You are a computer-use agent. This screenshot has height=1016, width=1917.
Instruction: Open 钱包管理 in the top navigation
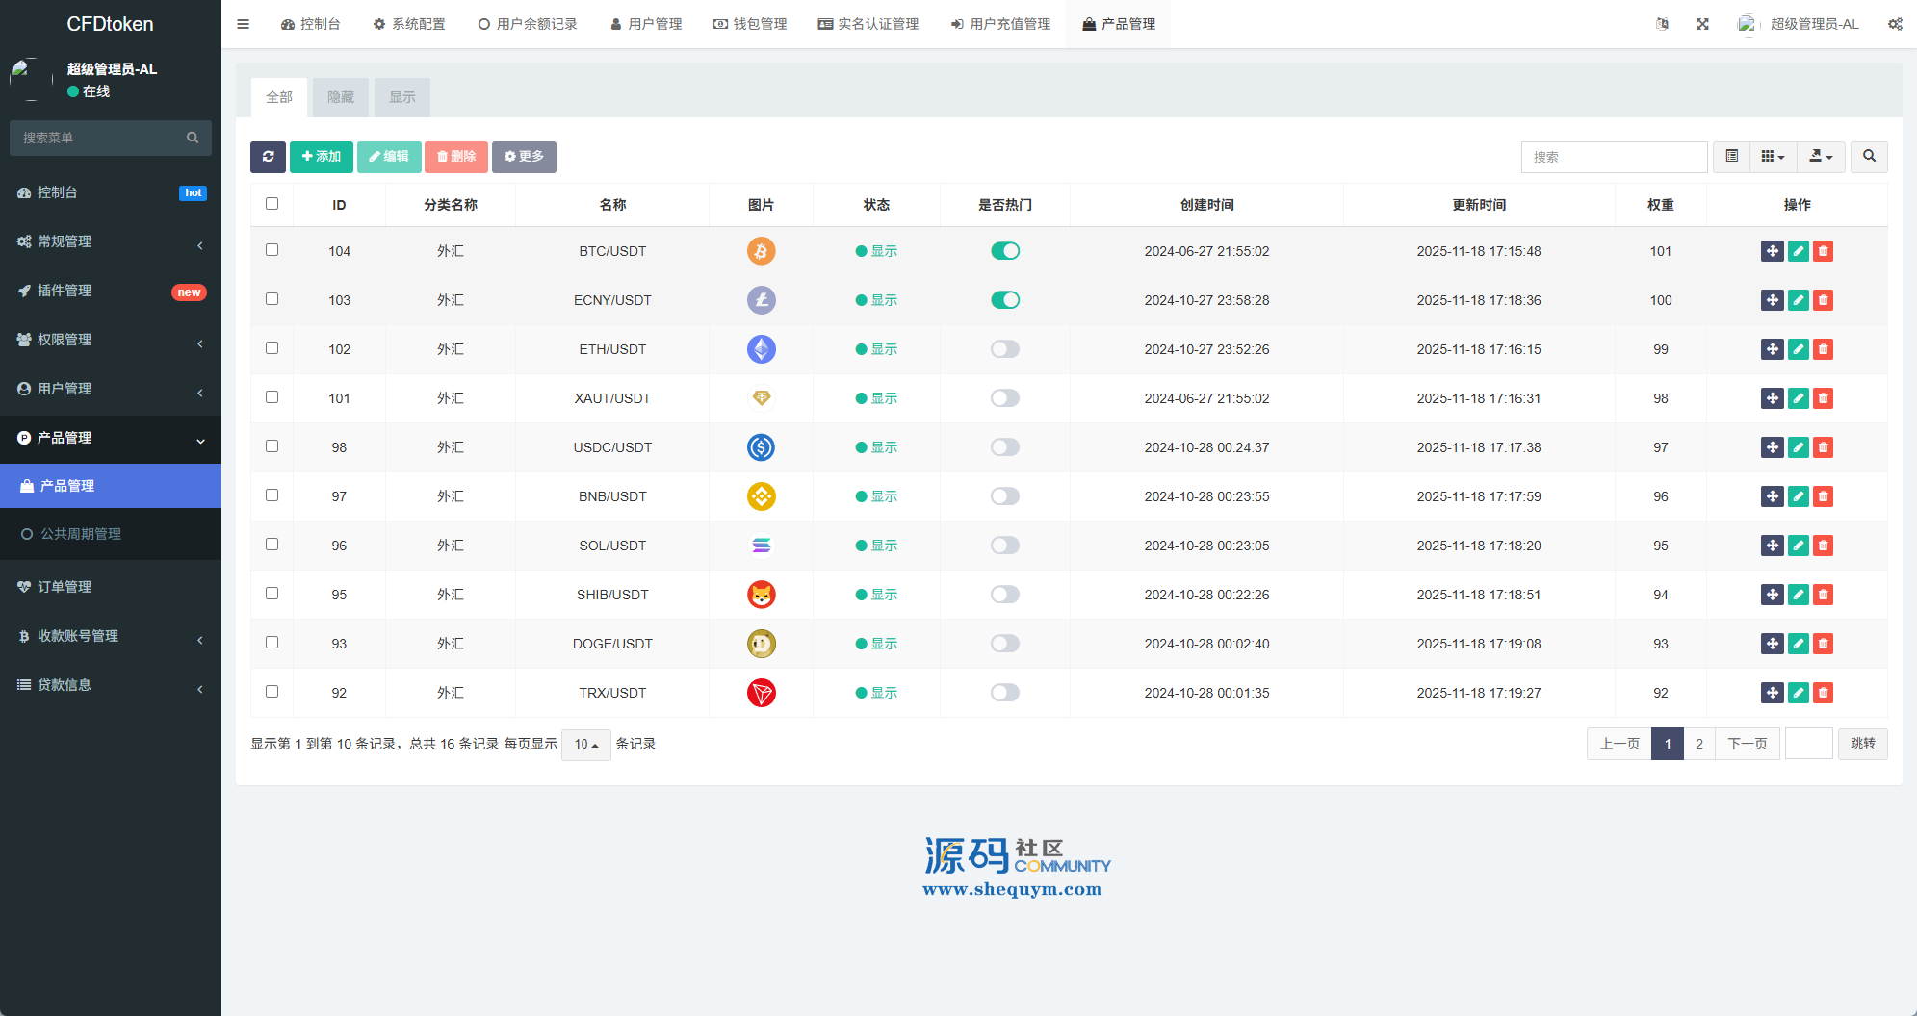coord(750,24)
